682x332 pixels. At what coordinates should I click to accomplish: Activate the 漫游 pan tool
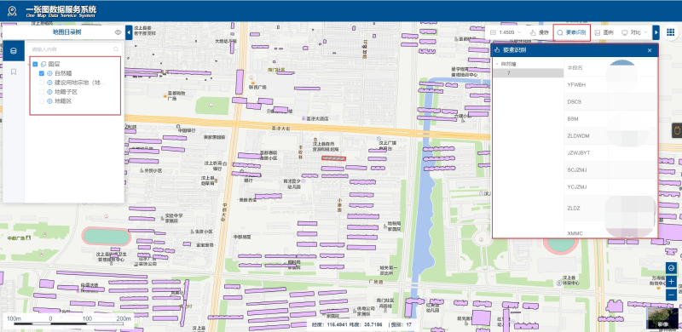tap(540, 32)
